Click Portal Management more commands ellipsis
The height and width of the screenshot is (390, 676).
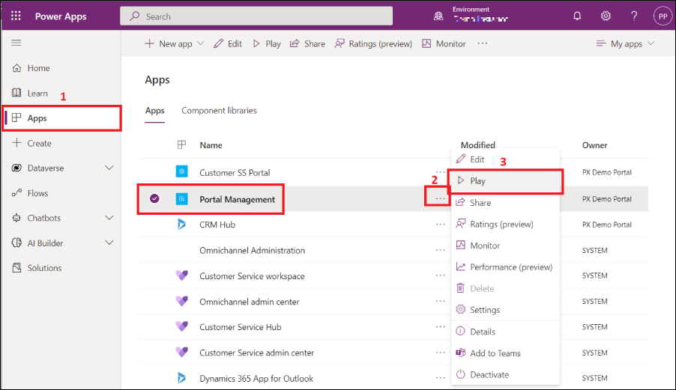tap(440, 198)
